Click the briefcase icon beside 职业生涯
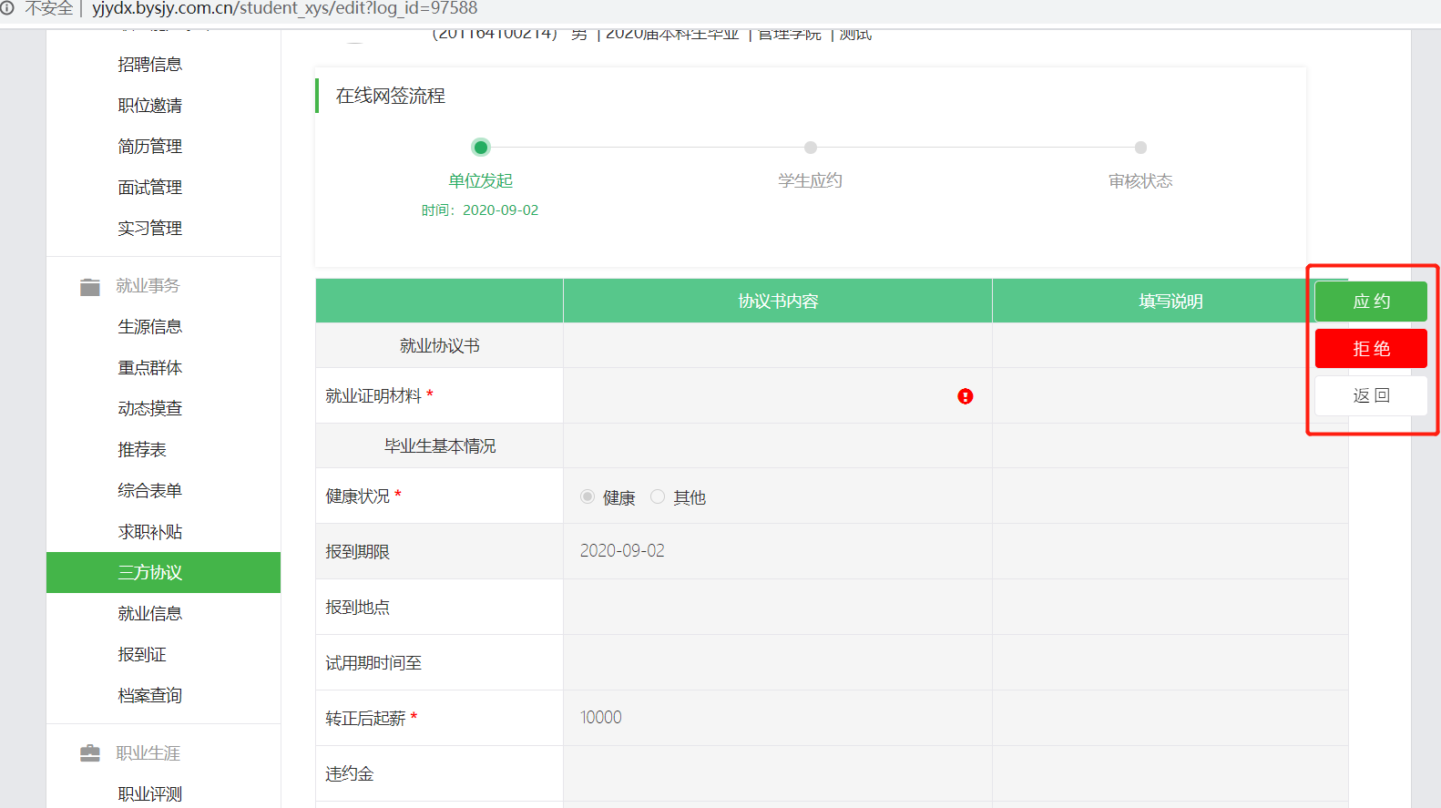This screenshot has height=808, width=1441. tap(89, 753)
